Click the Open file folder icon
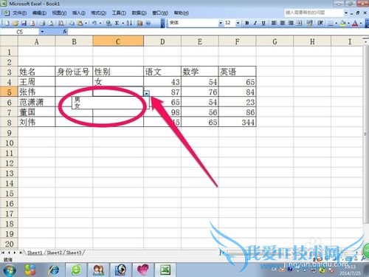Viewport: 369px width, 277px height. [15, 23]
